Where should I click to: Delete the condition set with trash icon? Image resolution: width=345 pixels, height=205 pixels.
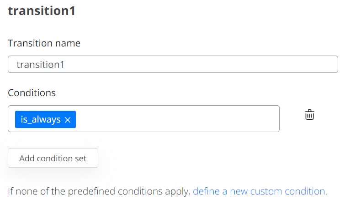point(310,115)
